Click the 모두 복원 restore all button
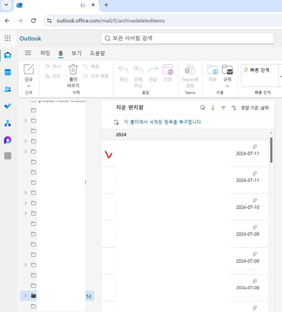 (96, 76)
